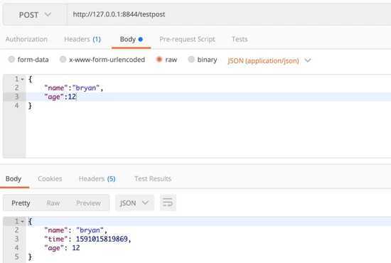Go to the Tests tab
This screenshot has width=391, height=263.
(x=240, y=39)
